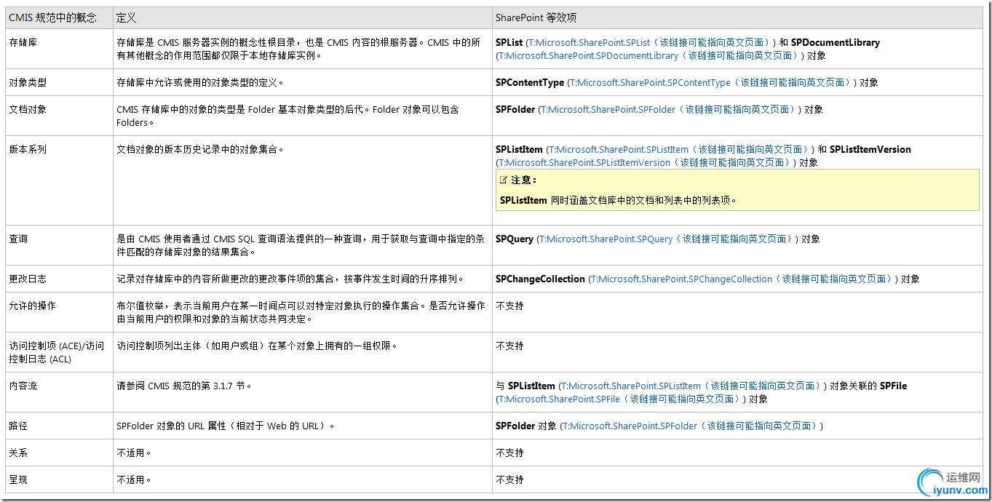
Task: Click '不支持' in the 呈现 row
Action: (x=510, y=480)
